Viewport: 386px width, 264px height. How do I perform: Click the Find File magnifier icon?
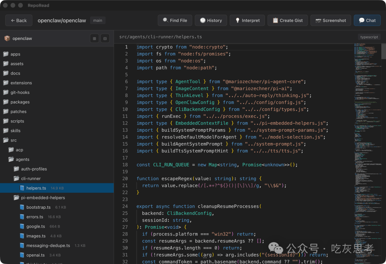click(165, 20)
